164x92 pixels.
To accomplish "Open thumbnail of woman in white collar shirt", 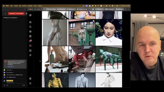I will 109,32.
